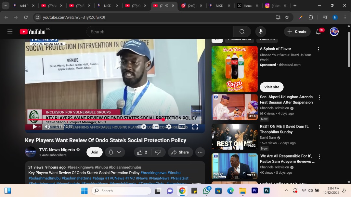Seek on the red video progress bar
This screenshot has height=197, width=351.
(x=115, y=120)
